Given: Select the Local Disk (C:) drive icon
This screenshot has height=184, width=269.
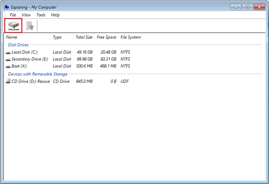Looking at the screenshot, I should click(x=8, y=53).
